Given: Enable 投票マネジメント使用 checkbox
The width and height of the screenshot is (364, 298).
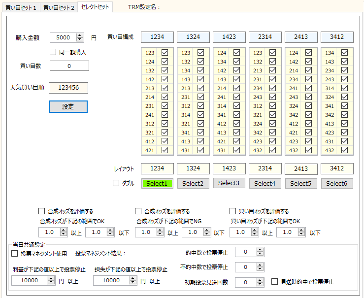Looking at the screenshot, I should pos(15,253).
